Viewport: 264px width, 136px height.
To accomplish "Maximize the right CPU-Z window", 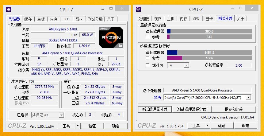I will pyautogui.click(x=241, y=8).
